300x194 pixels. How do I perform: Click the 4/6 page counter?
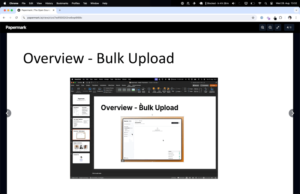point(289,27)
